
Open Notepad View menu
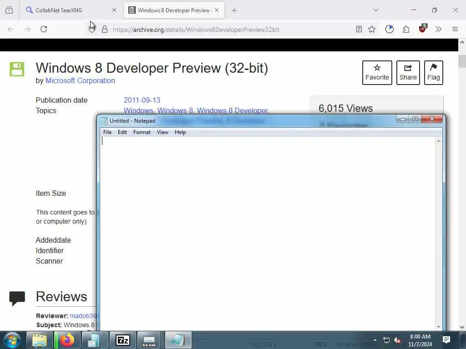[x=162, y=132]
